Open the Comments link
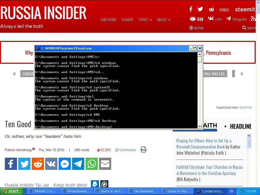The image size is (260, 195). [x=125, y=150]
